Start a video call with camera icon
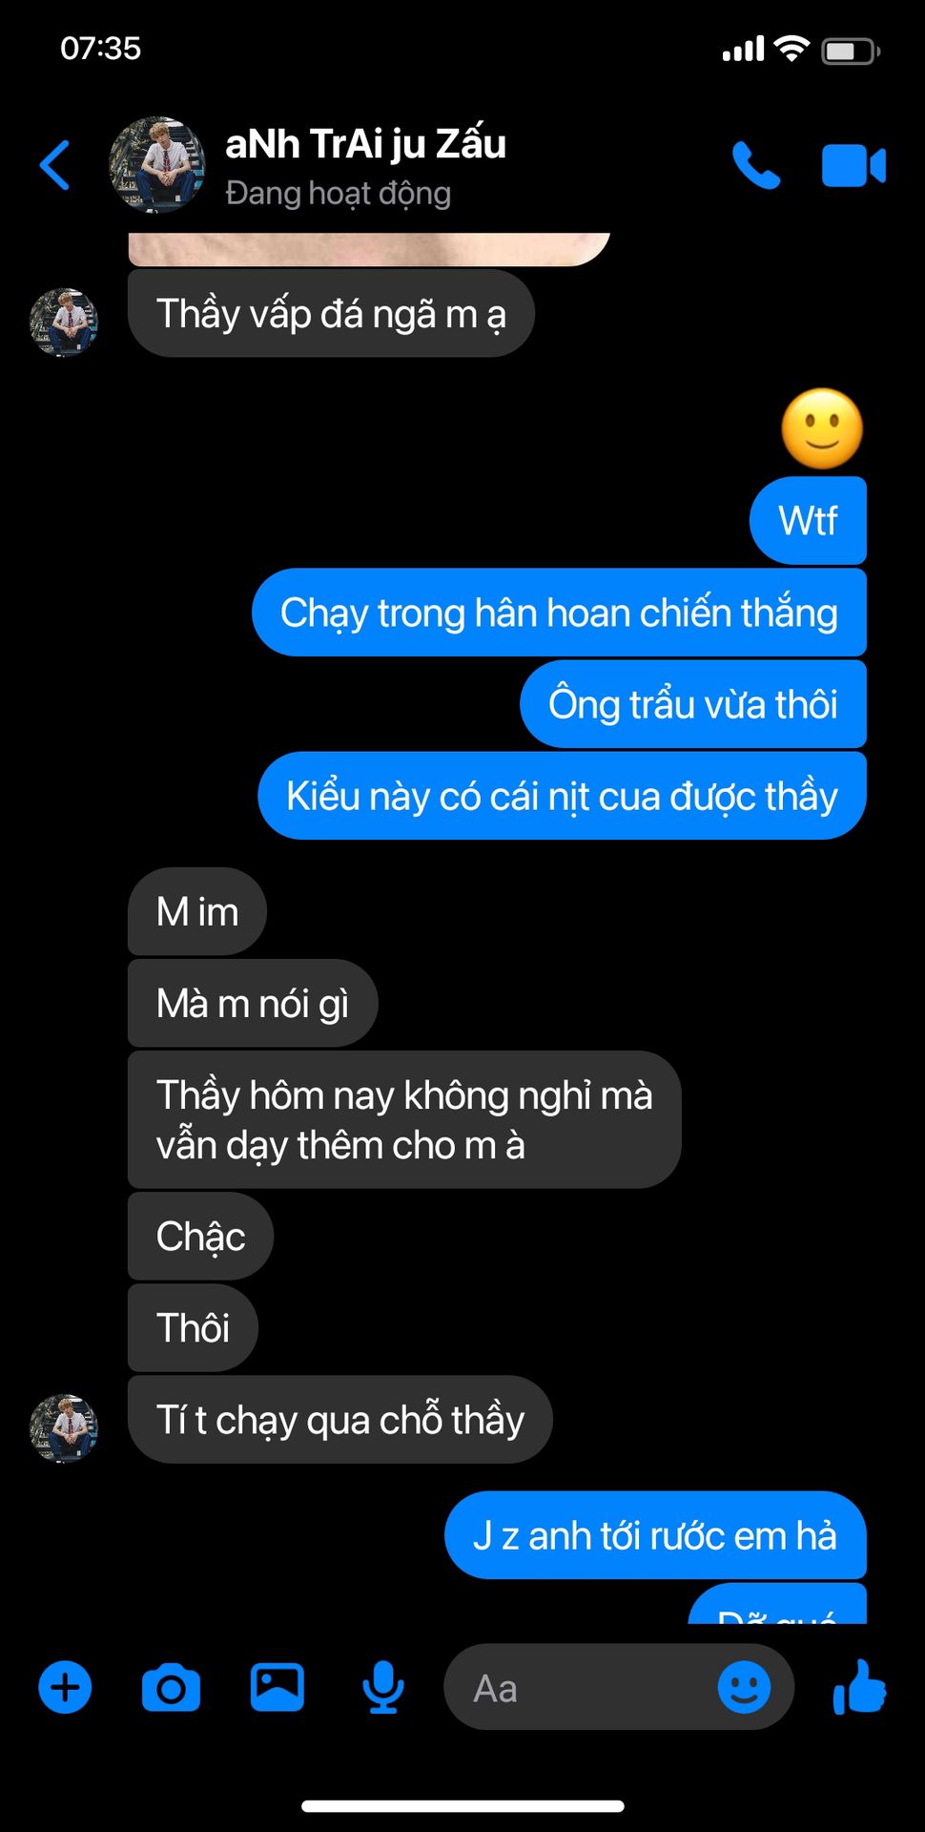The image size is (925, 1832). [853, 165]
